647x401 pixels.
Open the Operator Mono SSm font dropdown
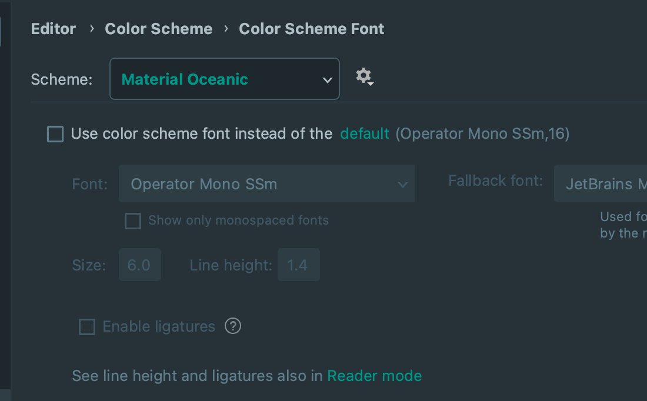pos(267,183)
